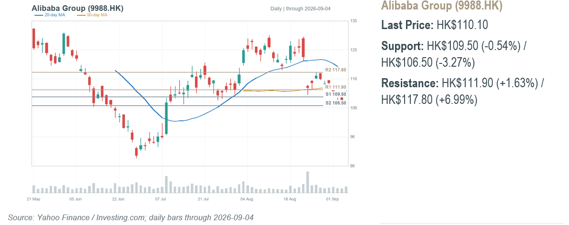Click the lowest red candlestick near 90
This screenshot has height=225, width=569.
tap(136, 152)
